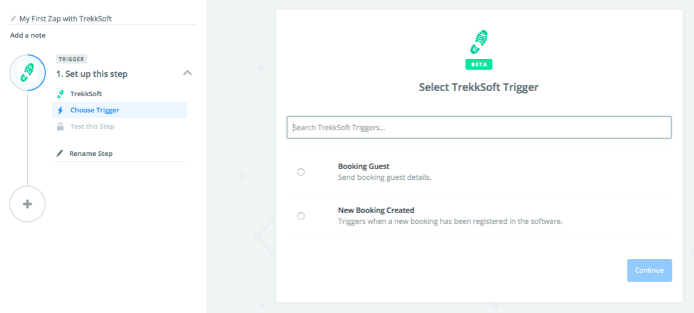Click the plus icon to add step
The height and width of the screenshot is (313, 694).
click(28, 204)
